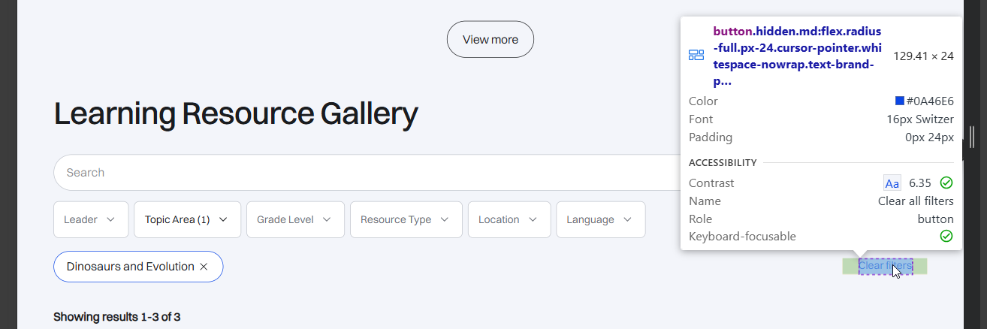The image size is (987, 329).
Task: Expand the Topic Area (1) dropdown
Action: pyautogui.click(x=187, y=220)
